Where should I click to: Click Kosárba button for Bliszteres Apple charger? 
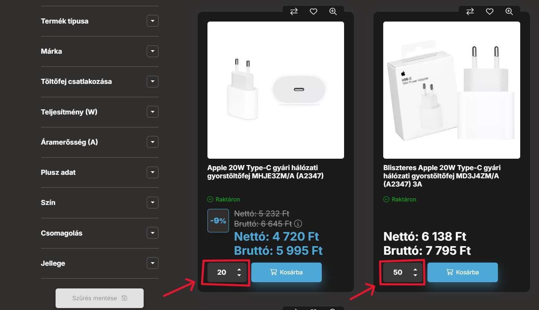tap(463, 272)
